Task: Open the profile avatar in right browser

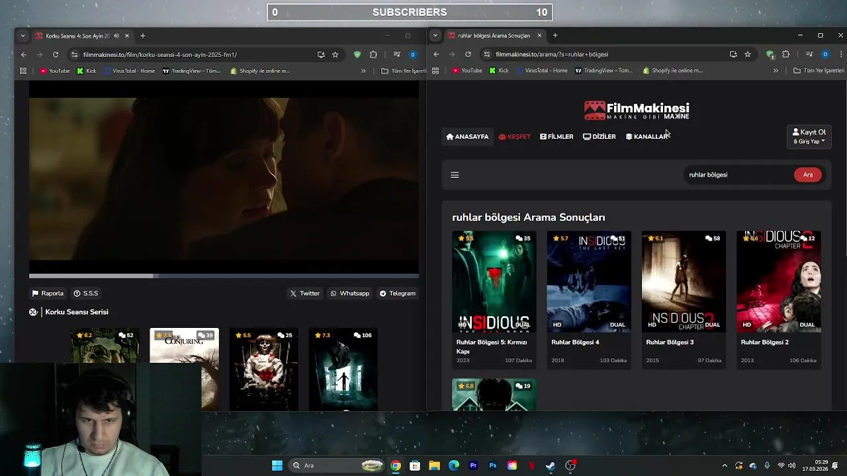Action: [x=825, y=54]
